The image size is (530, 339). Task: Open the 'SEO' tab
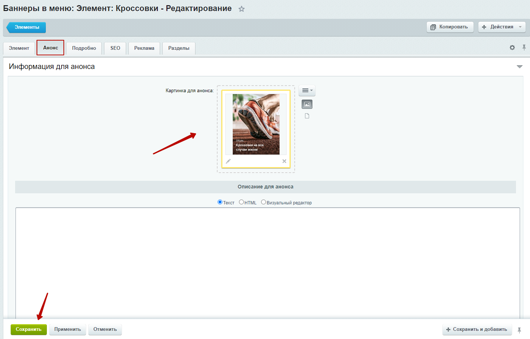pos(115,48)
